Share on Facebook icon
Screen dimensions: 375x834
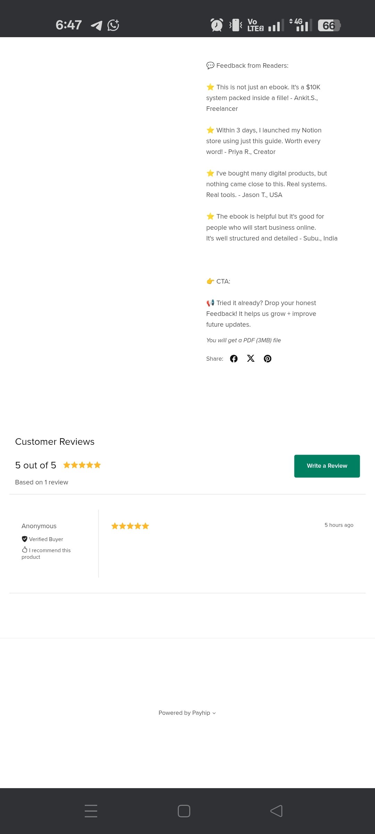coord(234,359)
